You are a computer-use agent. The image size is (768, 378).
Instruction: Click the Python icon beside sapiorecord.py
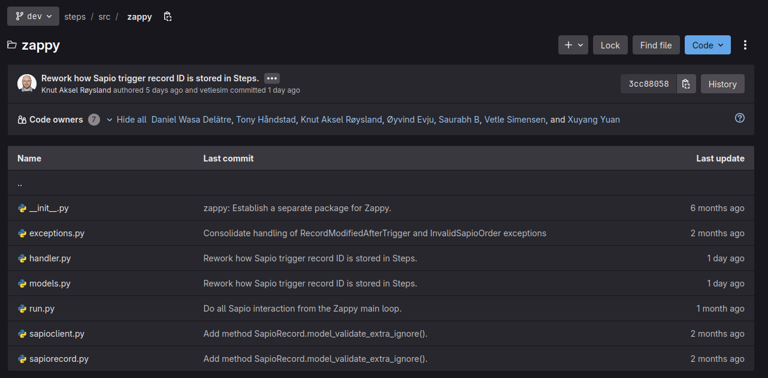22,359
